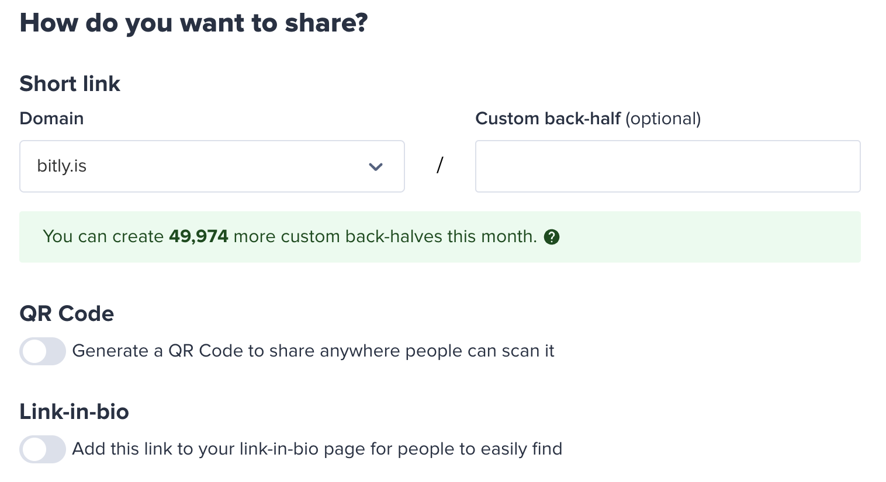
Task: Click the '(optional)' text in the label
Action: coord(663,118)
